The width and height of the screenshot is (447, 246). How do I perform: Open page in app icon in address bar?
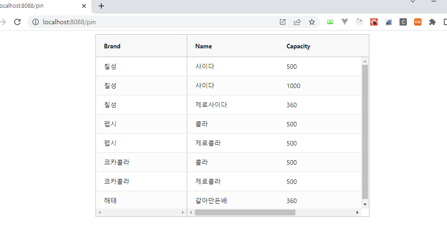(x=283, y=22)
